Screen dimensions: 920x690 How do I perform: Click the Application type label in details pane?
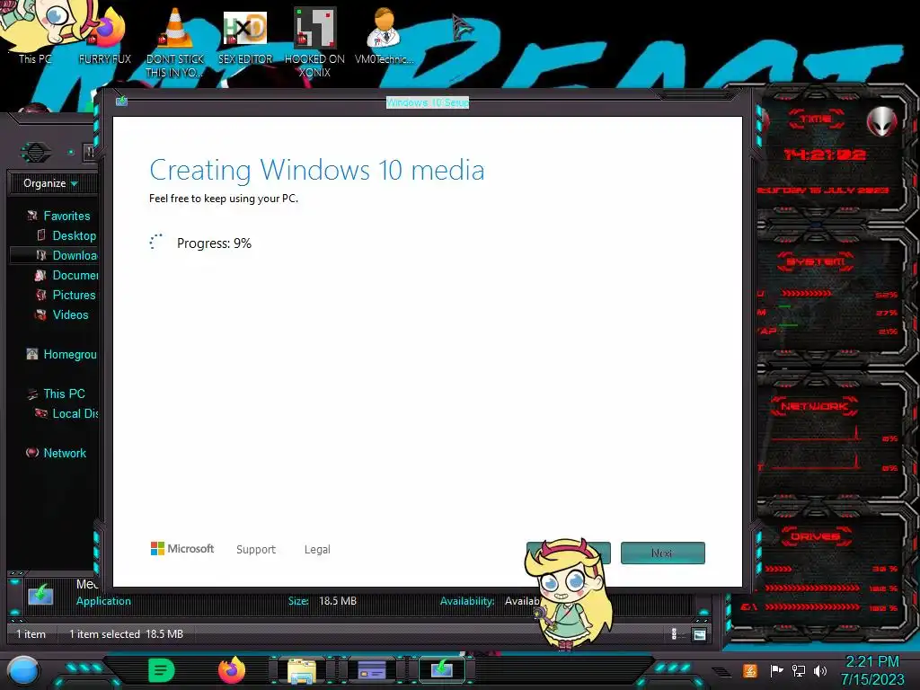103,601
